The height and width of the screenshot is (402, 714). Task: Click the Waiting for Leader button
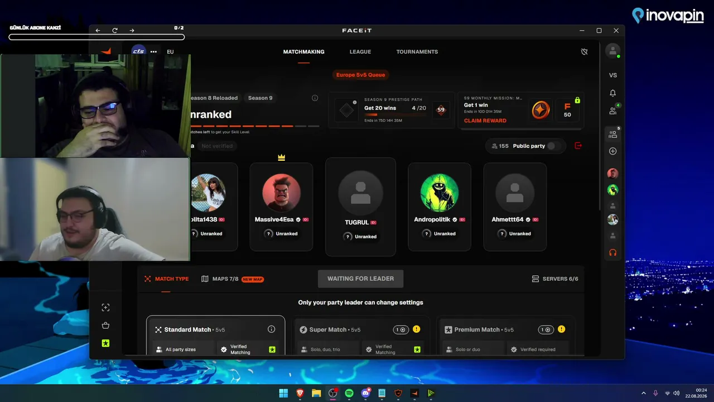pos(360,279)
